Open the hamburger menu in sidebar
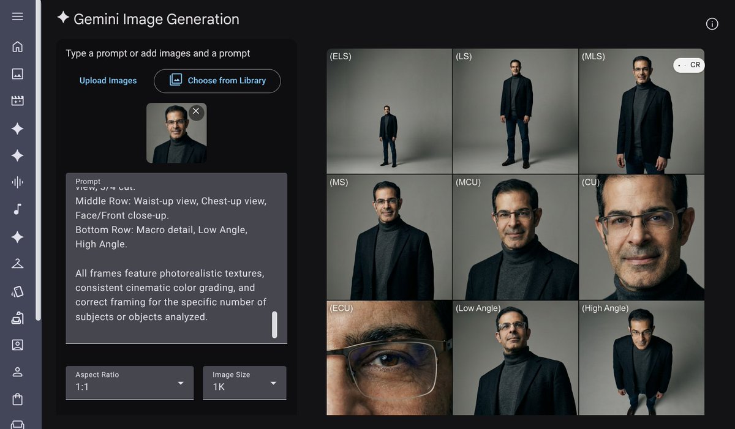This screenshot has width=735, height=429. click(17, 17)
